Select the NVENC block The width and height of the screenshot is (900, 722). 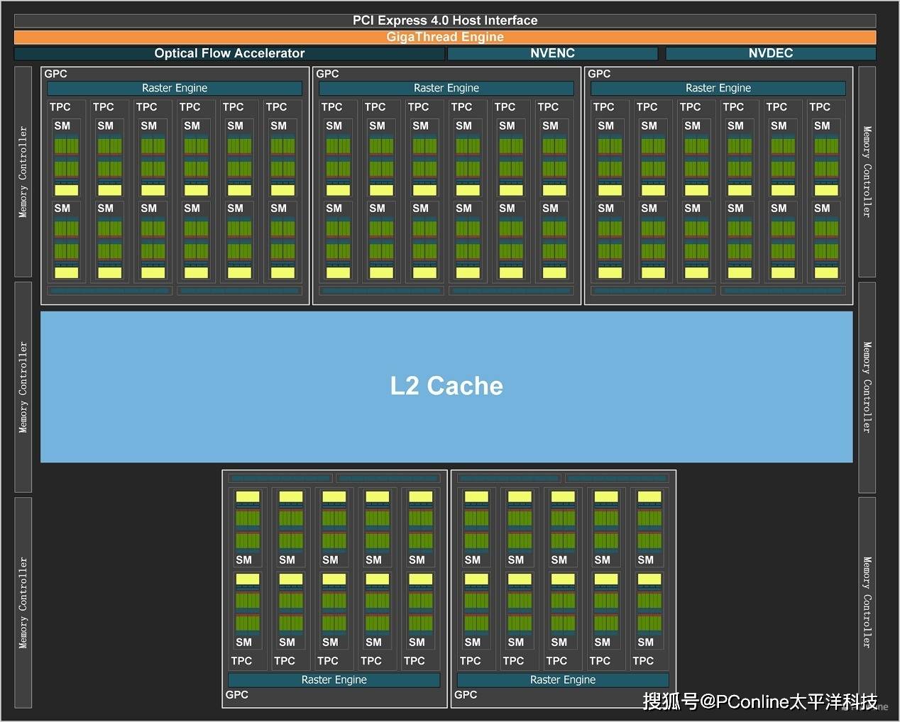pyautogui.click(x=552, y=53)
